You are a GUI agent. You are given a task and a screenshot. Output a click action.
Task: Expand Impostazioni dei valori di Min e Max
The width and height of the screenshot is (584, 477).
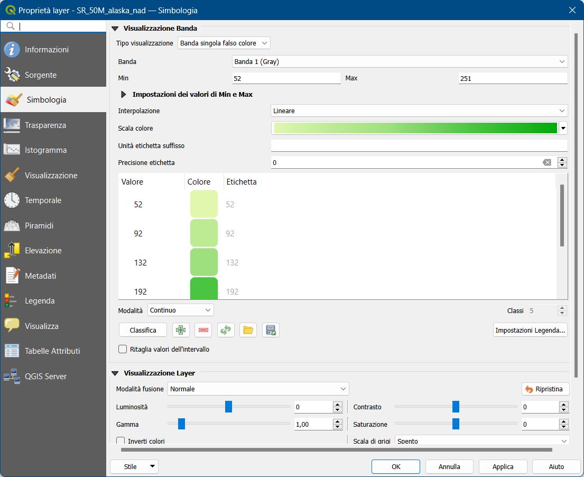124,95
